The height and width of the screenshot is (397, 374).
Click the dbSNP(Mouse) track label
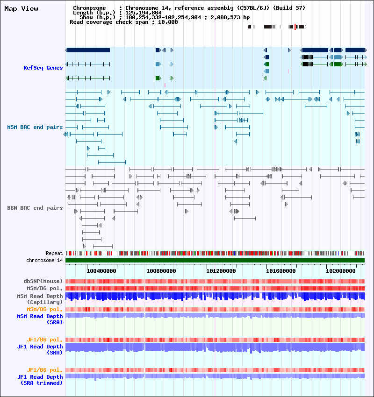(43, 281)
